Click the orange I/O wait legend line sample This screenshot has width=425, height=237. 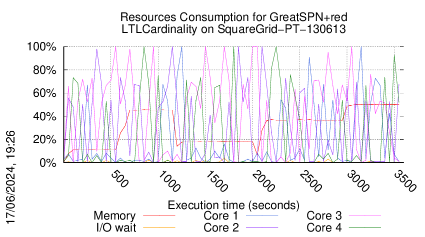[x=159, y=228]
